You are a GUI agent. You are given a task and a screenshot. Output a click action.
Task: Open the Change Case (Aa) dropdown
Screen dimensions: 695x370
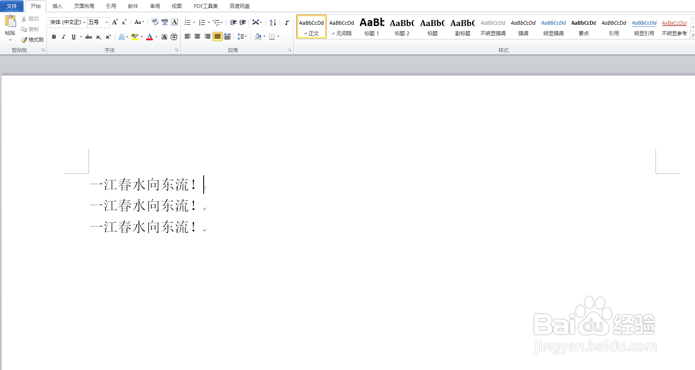pyautogui.click(x=139, y=22)
